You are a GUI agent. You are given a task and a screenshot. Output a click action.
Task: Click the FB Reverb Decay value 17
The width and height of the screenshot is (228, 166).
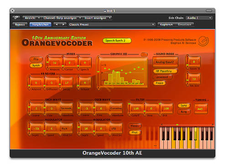coord(67,83)
